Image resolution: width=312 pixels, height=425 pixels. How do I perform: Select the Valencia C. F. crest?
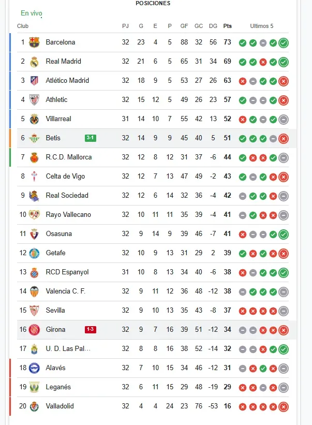[x=34, y=291]
